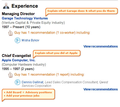Select the Chief Evangelist job title
This screenshot has height=107, width=120.
tap(16, 56)
